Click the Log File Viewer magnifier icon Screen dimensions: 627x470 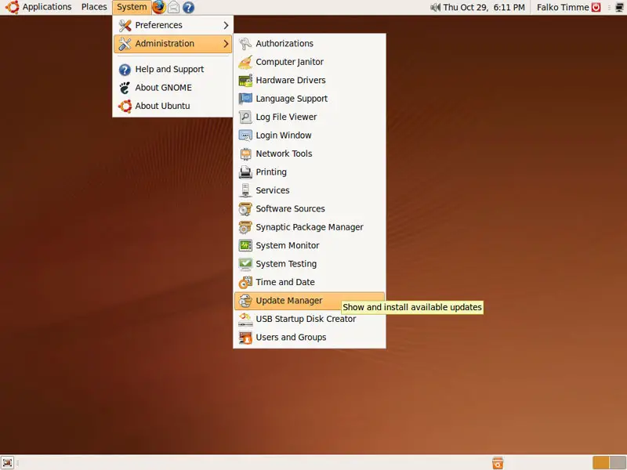(x=245, y=117)
